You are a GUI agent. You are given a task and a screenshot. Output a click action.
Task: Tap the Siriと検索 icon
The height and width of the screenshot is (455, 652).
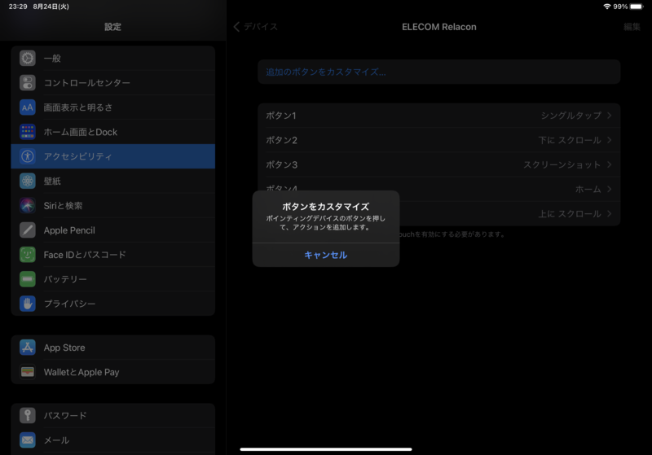pos(28,205)
